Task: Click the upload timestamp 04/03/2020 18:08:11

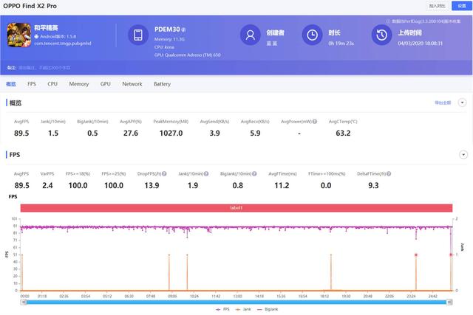Action: pos(421,44)
